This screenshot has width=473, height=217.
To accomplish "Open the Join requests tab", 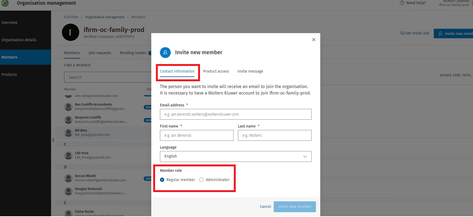I will [x=100, y=53].
